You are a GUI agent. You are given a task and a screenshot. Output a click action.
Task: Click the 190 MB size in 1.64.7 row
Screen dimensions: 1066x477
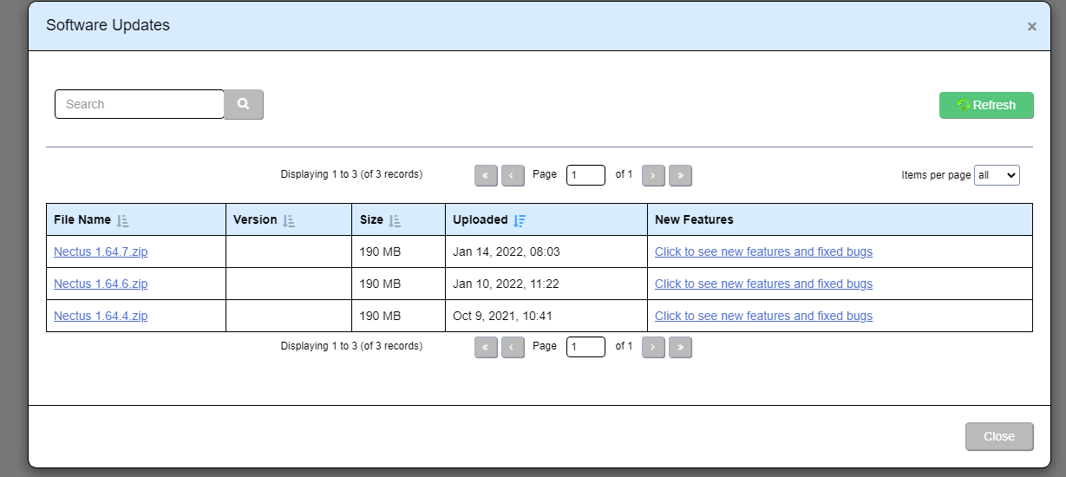[381, 252]
